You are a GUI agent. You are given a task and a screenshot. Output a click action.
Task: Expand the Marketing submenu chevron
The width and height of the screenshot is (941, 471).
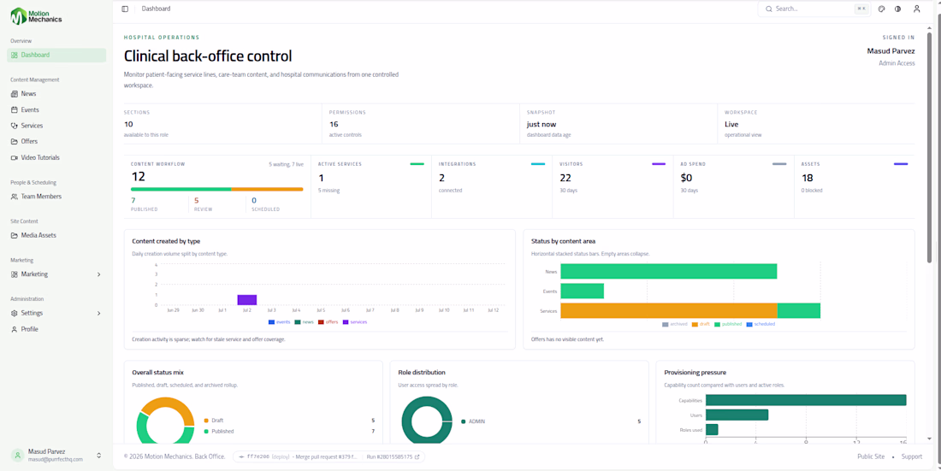click(x=99, y=274)
